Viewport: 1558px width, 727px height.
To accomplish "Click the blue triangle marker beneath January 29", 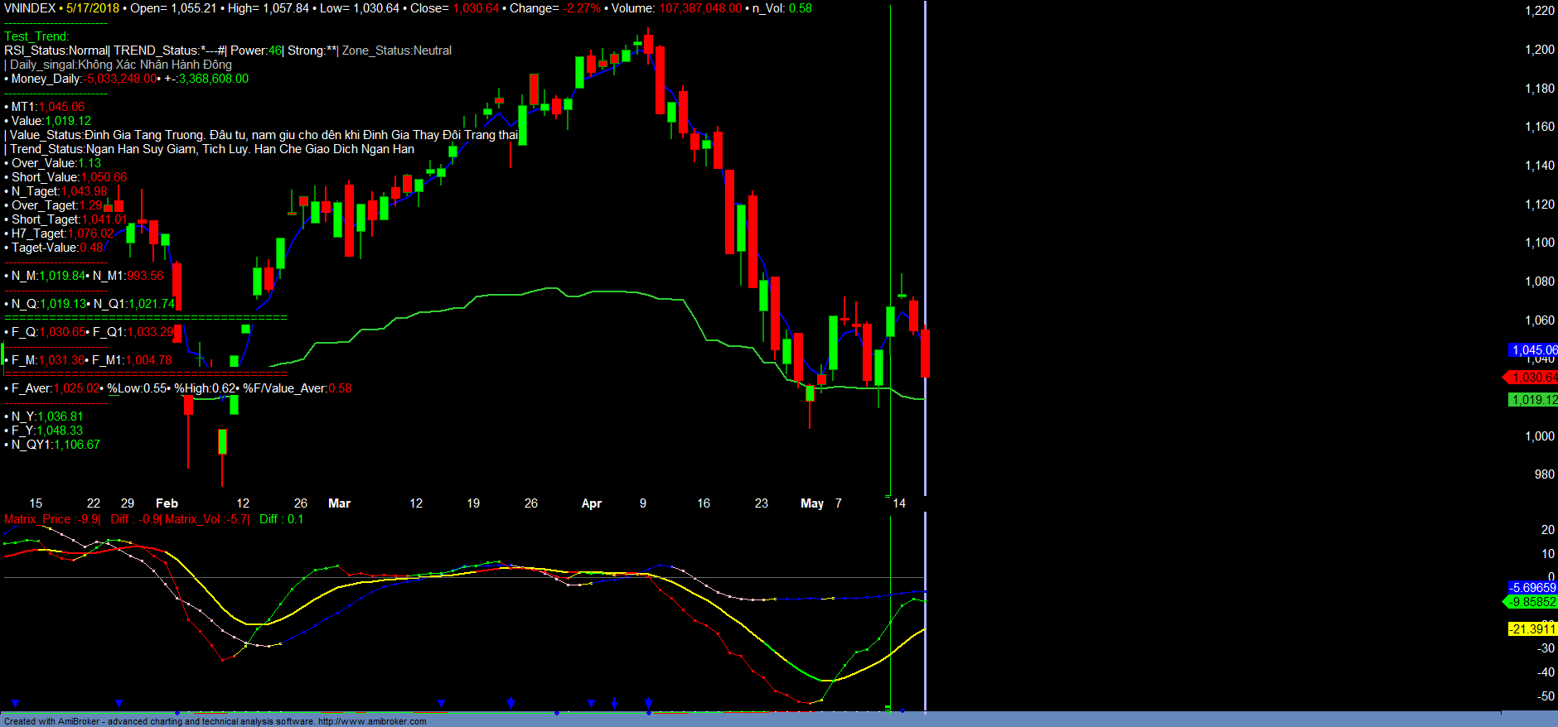I will 119,704.
